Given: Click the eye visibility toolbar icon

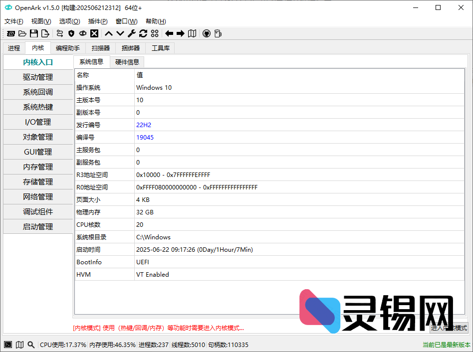Looking at the screenshot, I should tap(83, 33).
